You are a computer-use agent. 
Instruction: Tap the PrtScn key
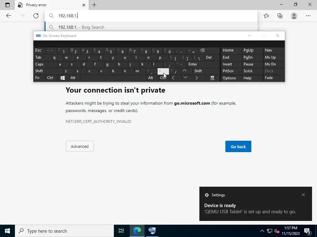tap(231, 71)
